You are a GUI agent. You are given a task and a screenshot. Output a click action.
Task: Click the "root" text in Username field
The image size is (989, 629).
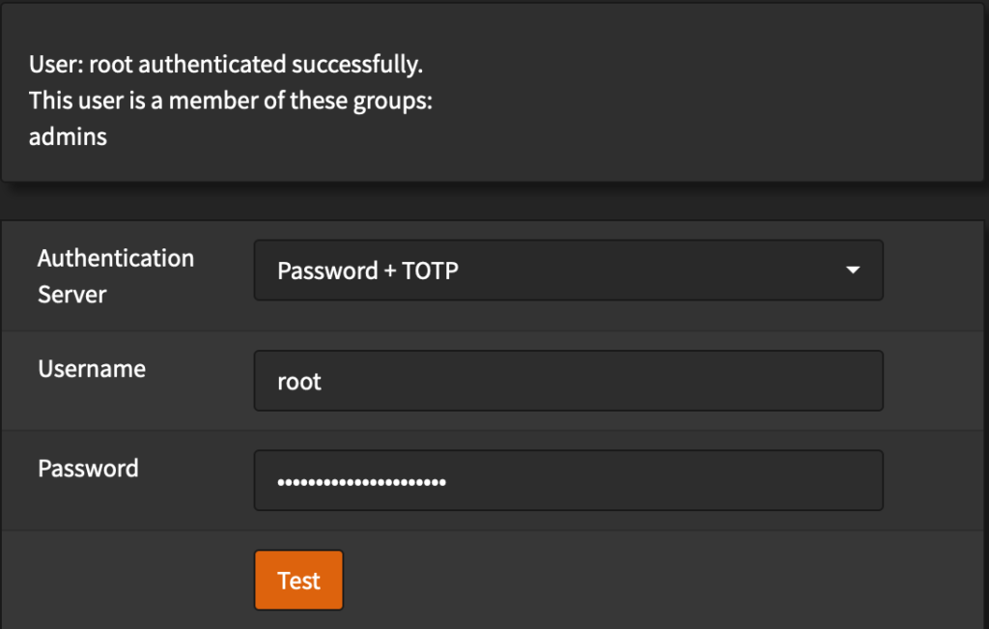pyautogui.click(x=299, y=382)
